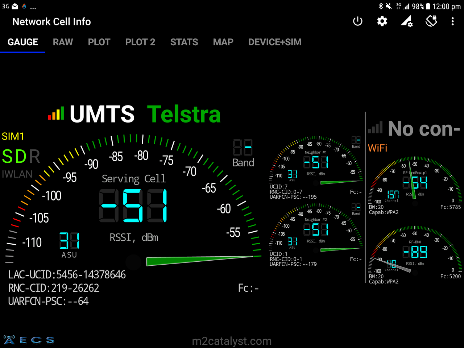Screen dimensions: 464x348
Task: Tap the RNC-CID:0-1 text
Action: point(286,259)
